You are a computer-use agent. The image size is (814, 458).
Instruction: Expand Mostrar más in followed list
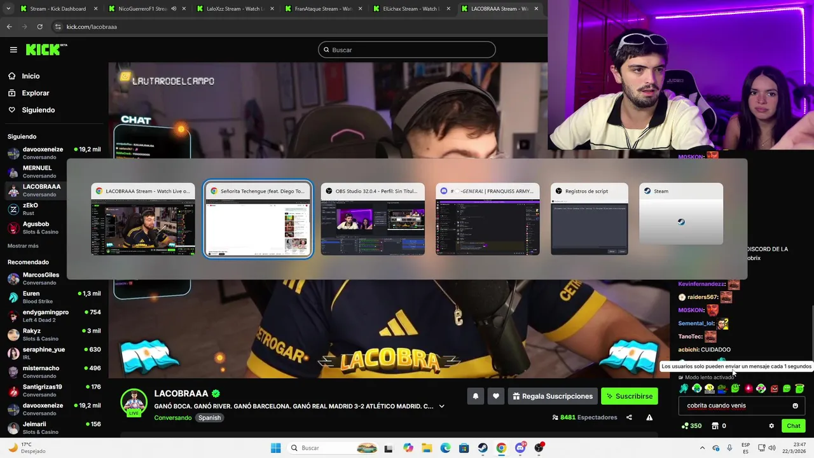pos(23,246)
